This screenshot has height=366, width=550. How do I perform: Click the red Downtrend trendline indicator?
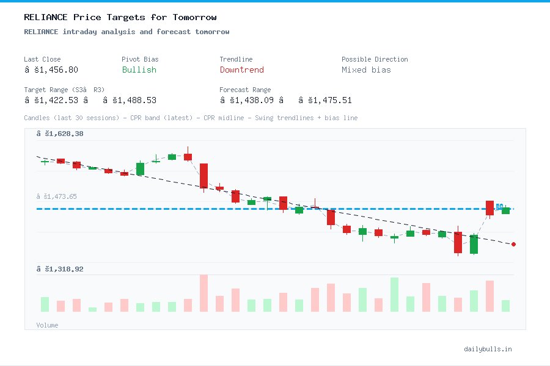click(x=241, y=70)
